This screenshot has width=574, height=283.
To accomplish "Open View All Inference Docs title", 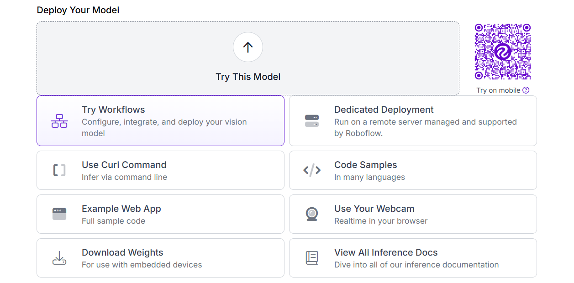I will coord(385,252).
